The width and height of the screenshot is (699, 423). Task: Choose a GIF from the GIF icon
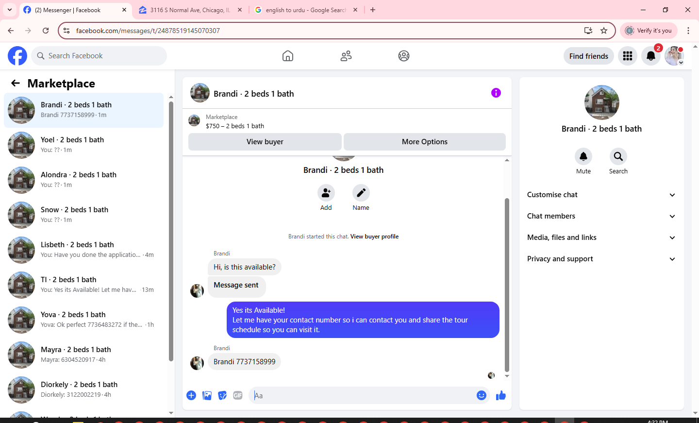coord(238,395)
